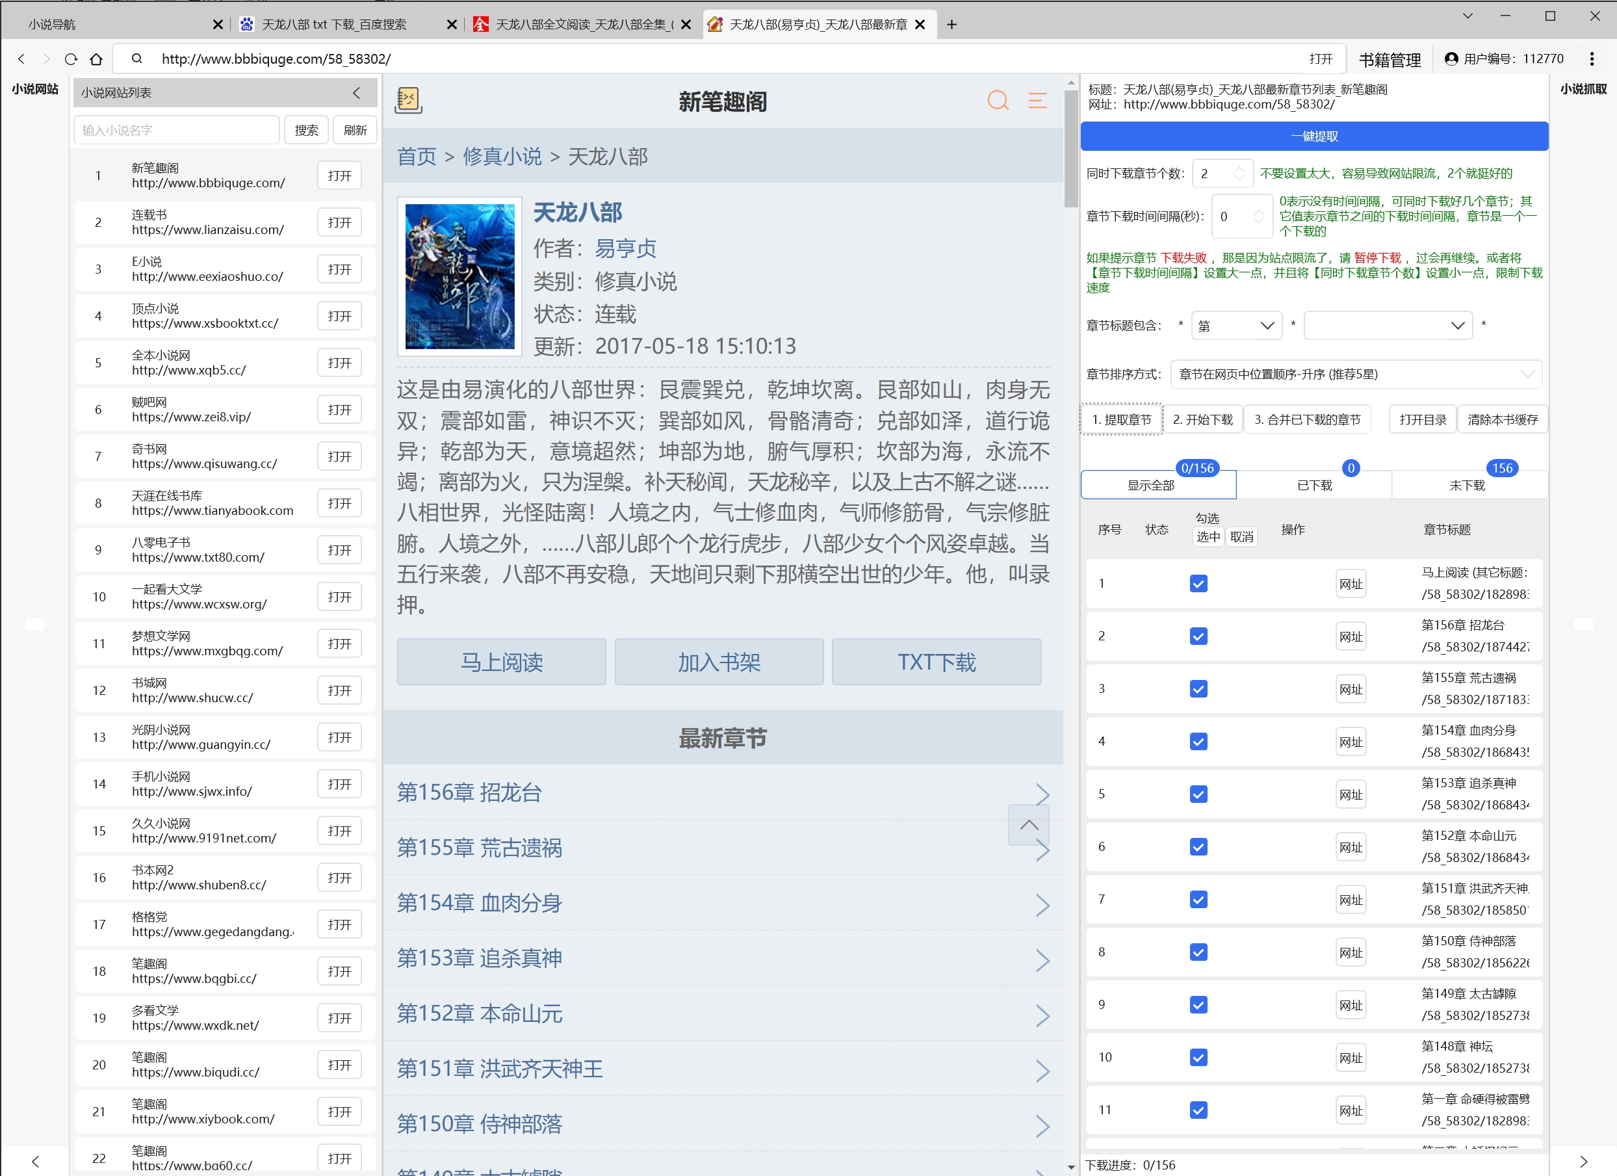Open a new tab with the plus icon
The image size is (1617, 1176).
(951, 24)
